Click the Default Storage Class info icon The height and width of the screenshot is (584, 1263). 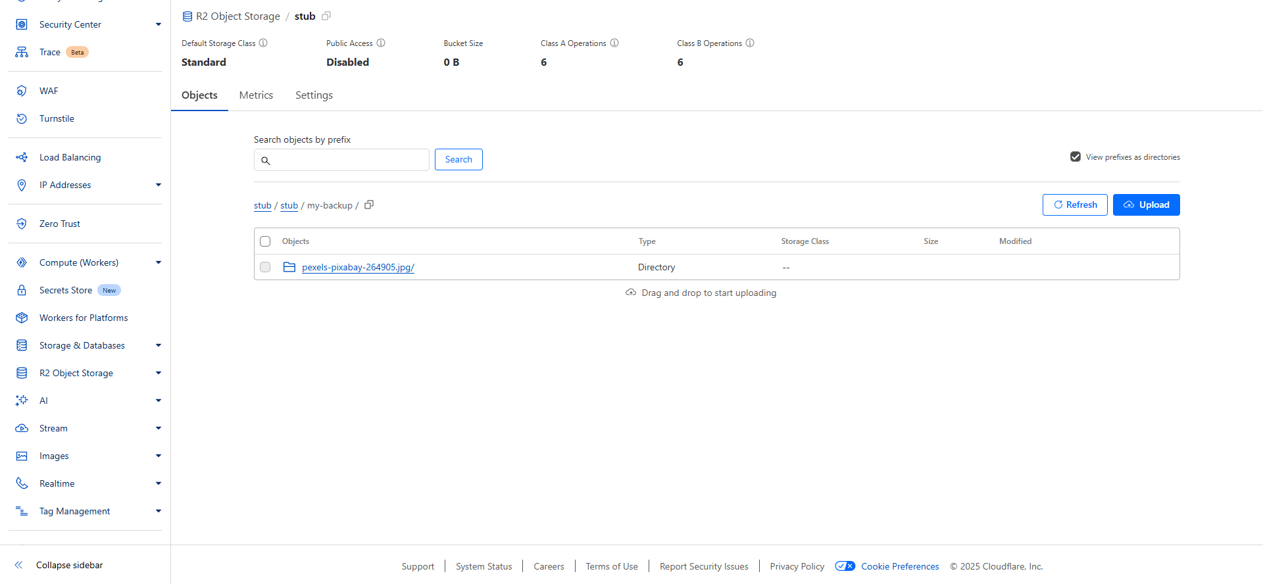(x=263, y=43)
